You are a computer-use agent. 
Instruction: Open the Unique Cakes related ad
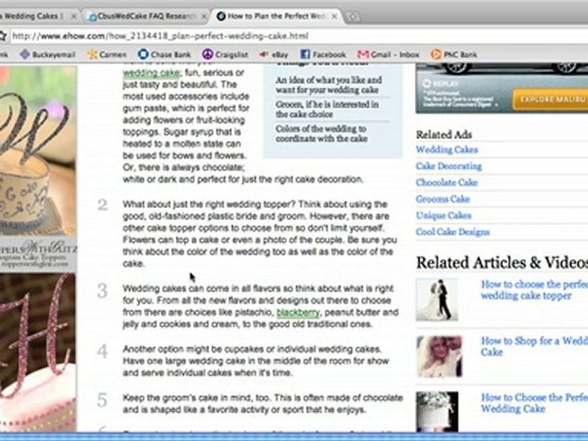[443, 216]
